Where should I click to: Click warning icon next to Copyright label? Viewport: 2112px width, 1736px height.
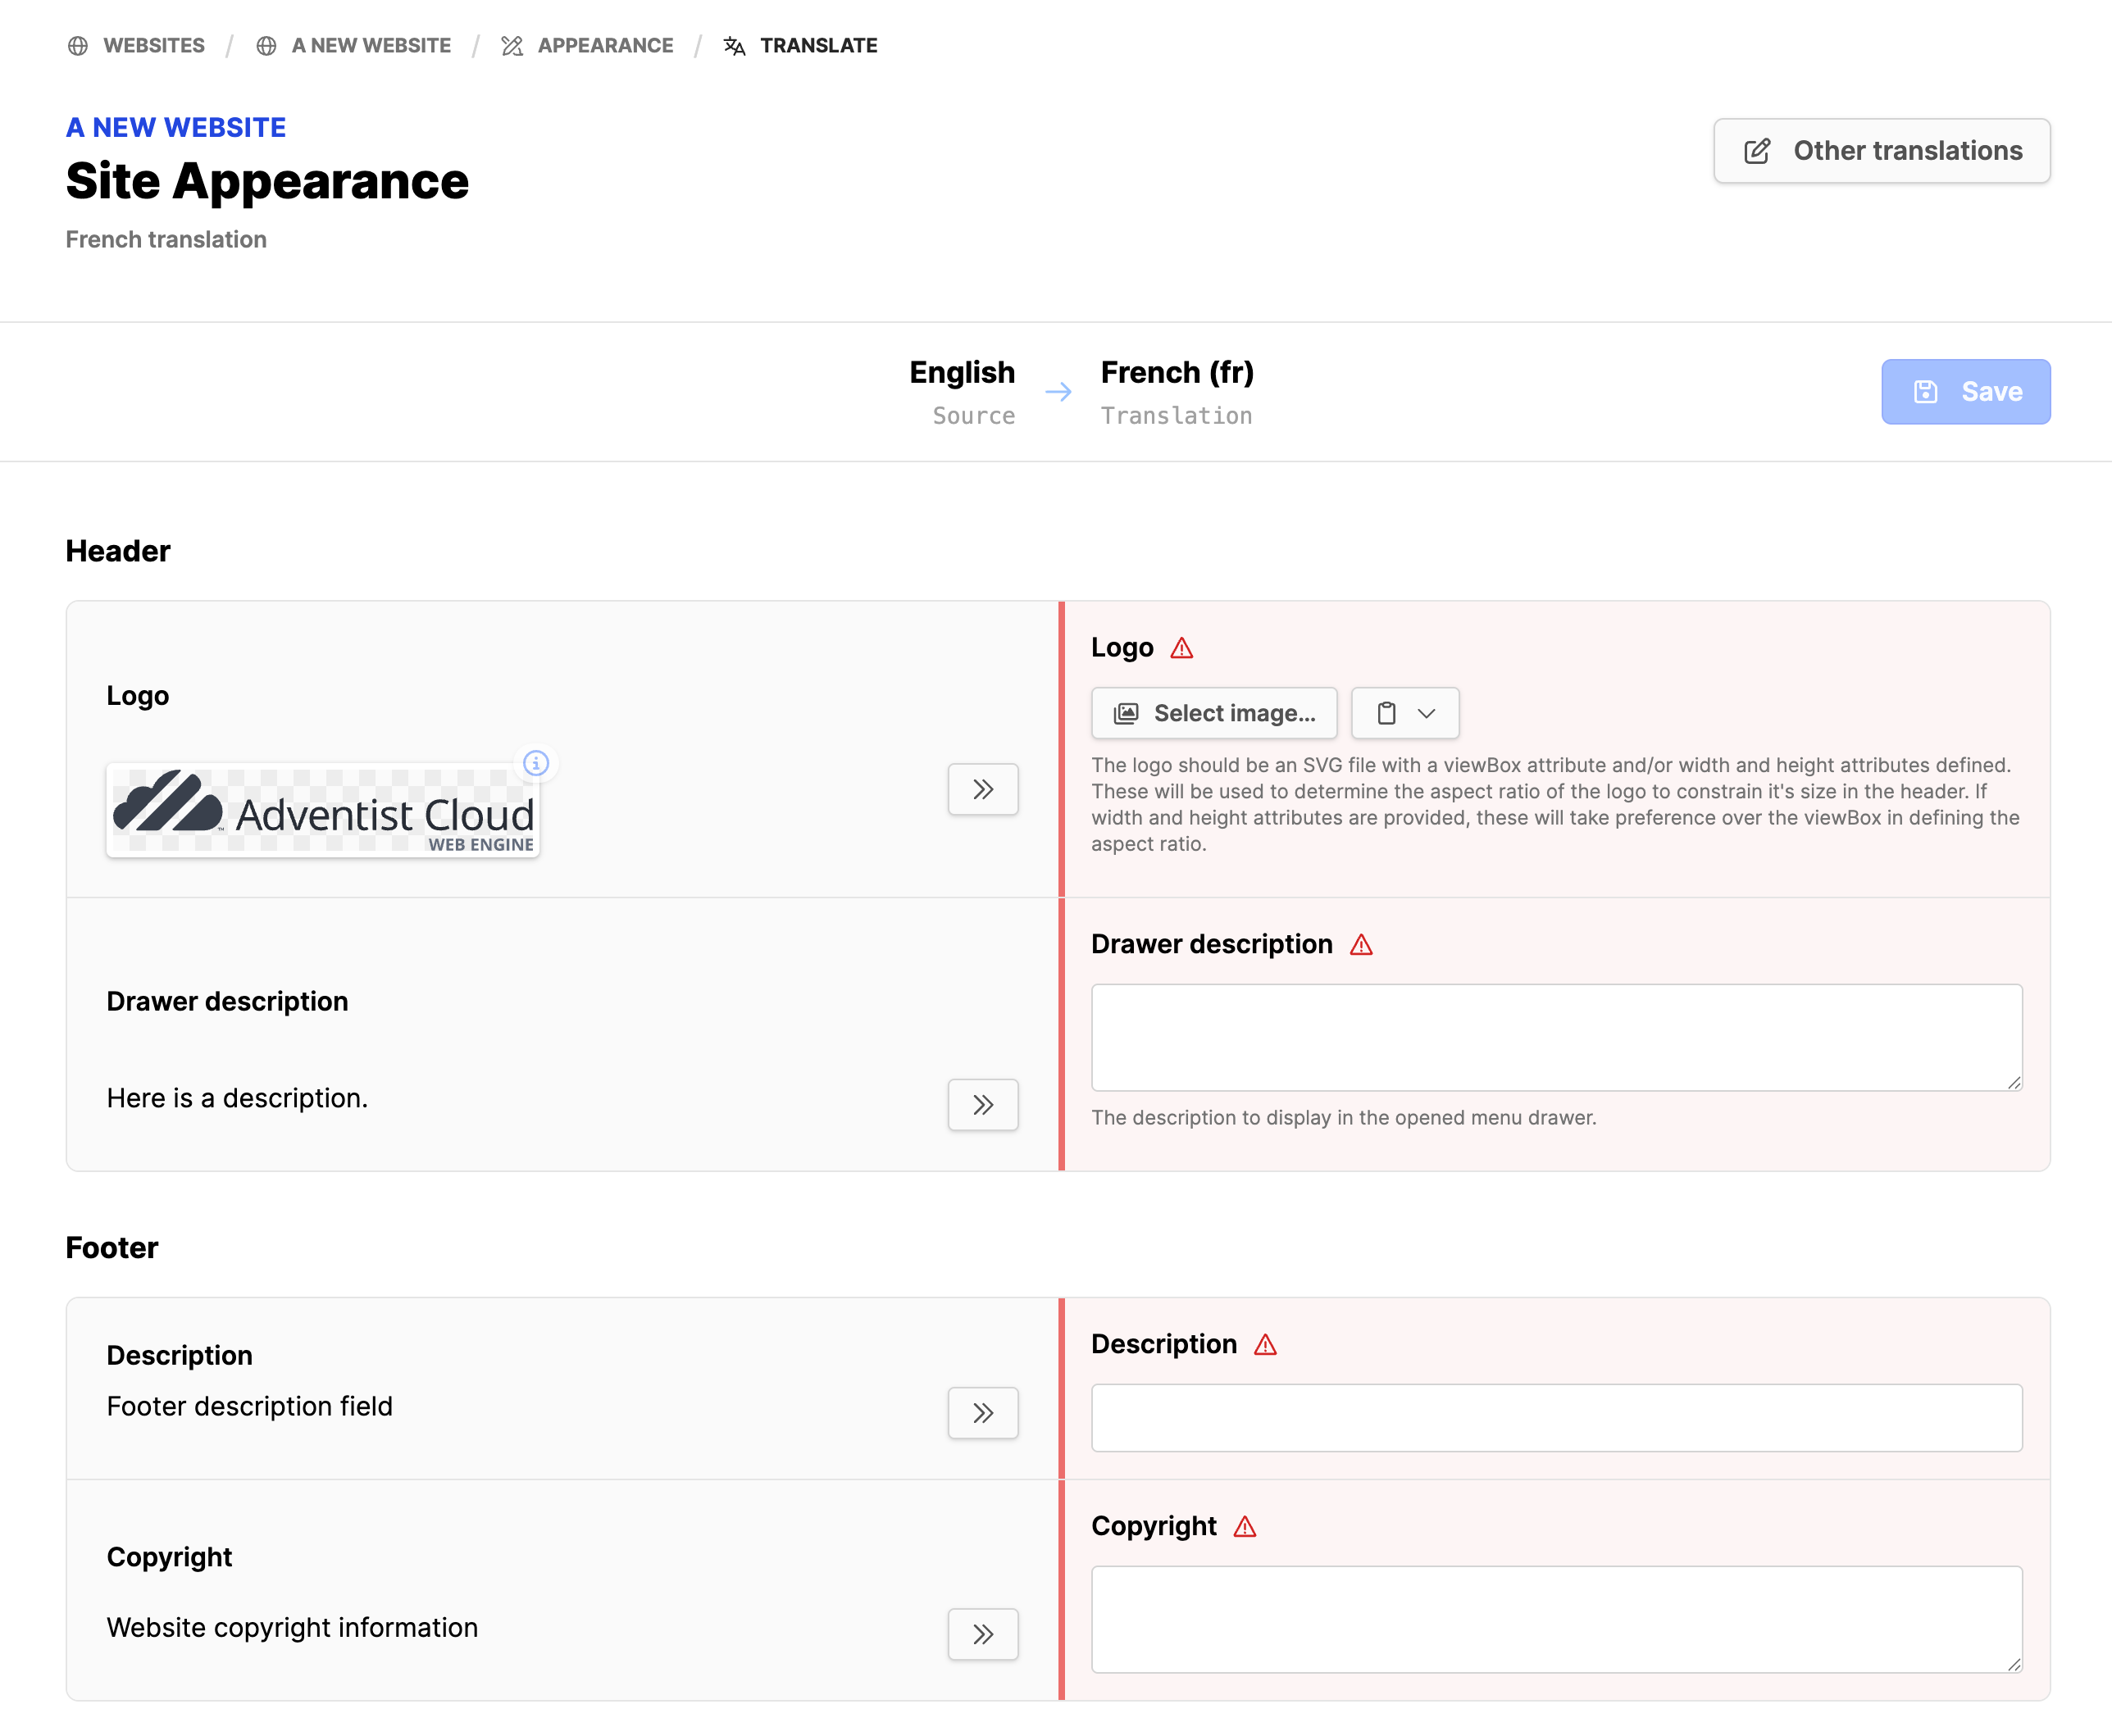[x=1245, y=1527]
